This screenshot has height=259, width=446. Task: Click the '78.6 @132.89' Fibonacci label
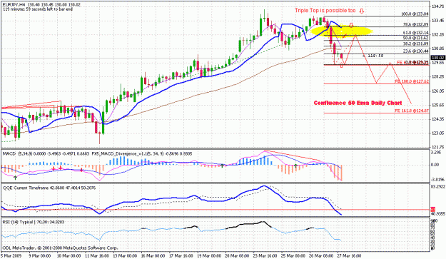pos(415,25)
